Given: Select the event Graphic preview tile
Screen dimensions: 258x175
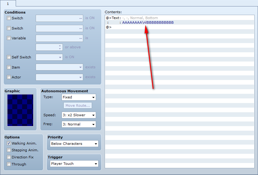Looking at the screenshot, I should coord(20,110).
